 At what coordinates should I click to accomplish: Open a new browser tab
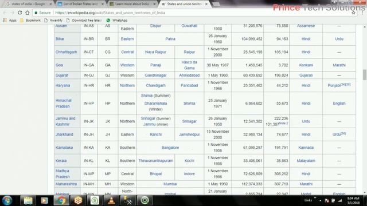(x=216, y=4)
